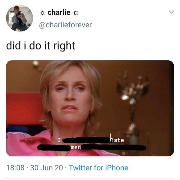Screen dimensions: 180x180
Task: Open the charlie display name
Action: coord(59,12)
